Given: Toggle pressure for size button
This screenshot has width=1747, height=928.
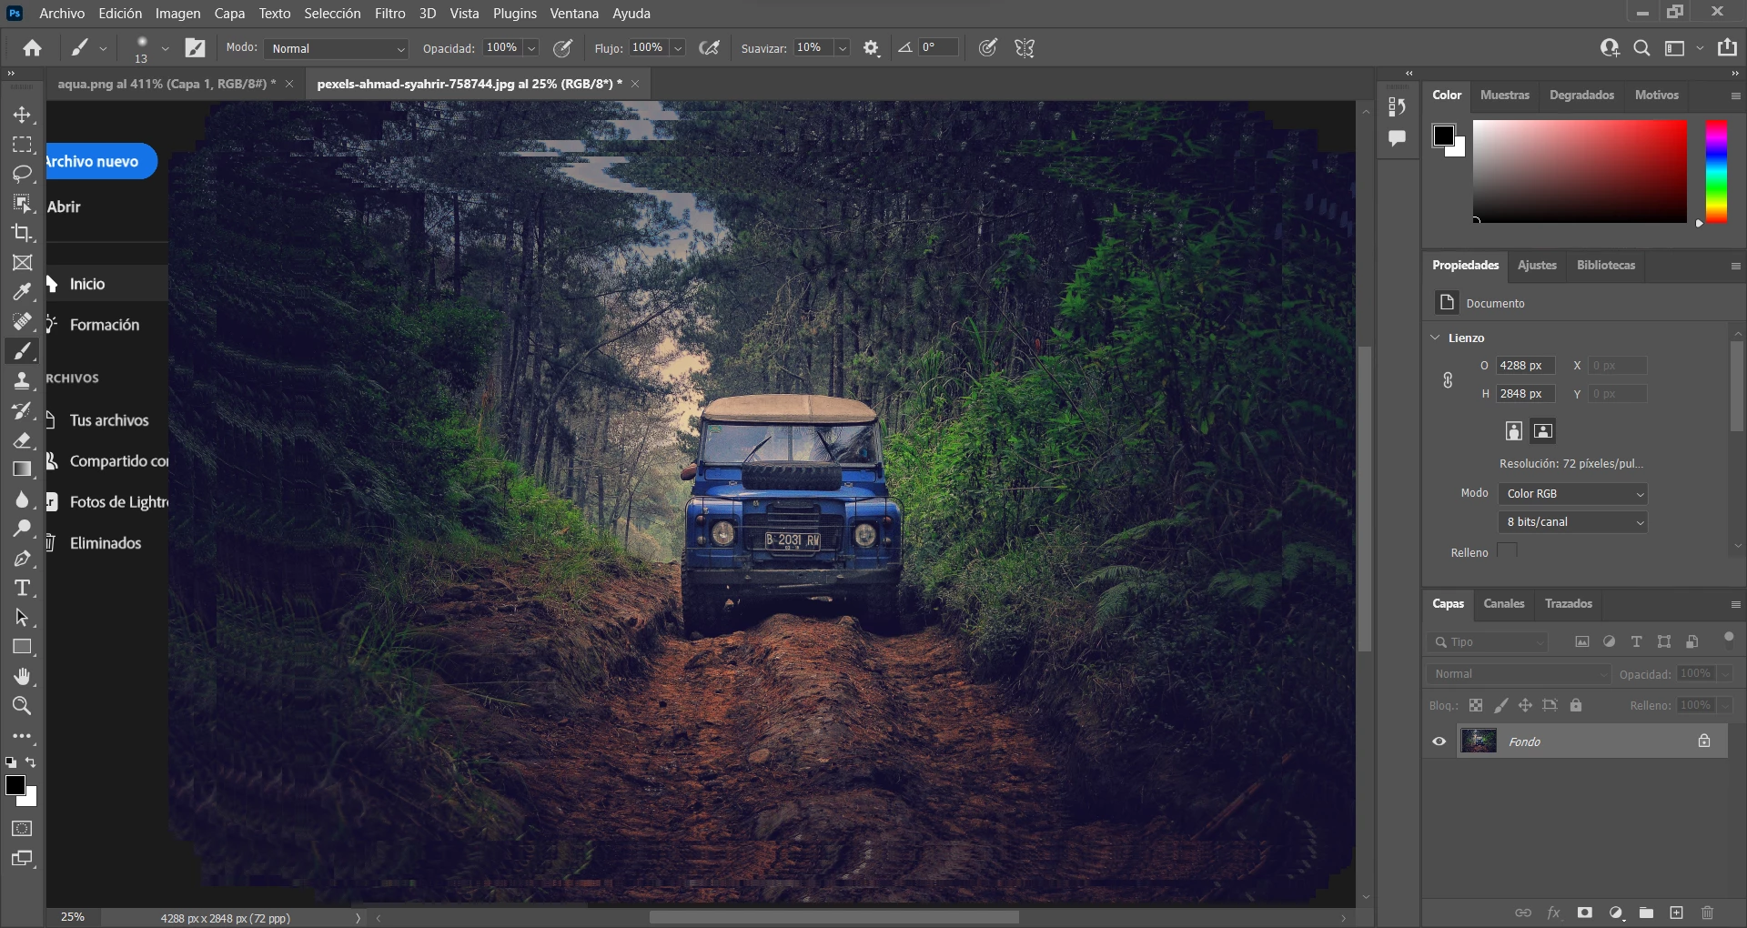Looking at the screenshot, I should (988, 48).
